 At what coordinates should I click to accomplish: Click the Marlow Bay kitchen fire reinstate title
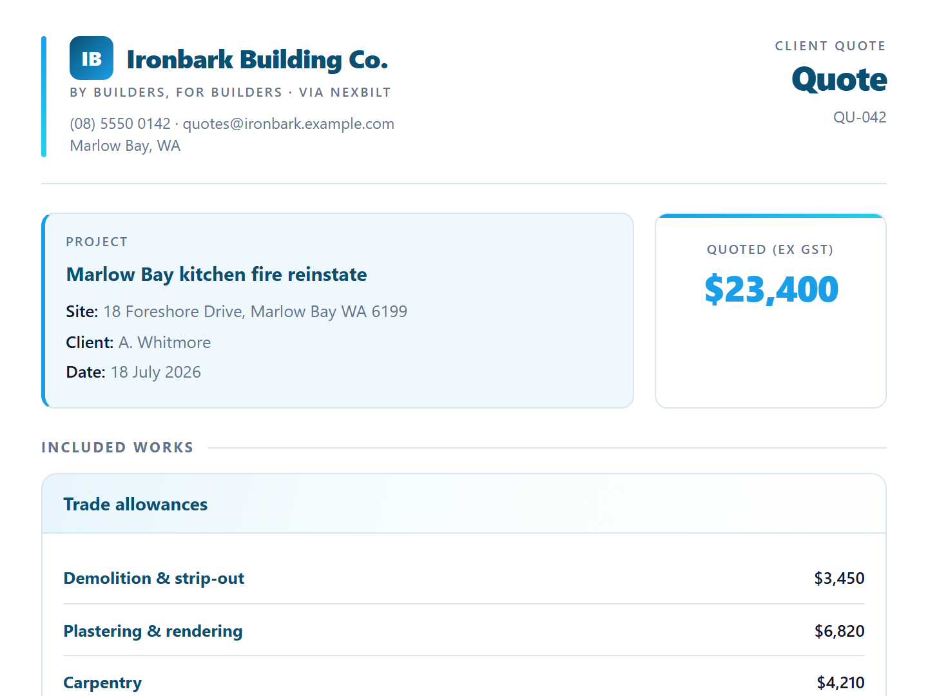[x=217, y=275]
